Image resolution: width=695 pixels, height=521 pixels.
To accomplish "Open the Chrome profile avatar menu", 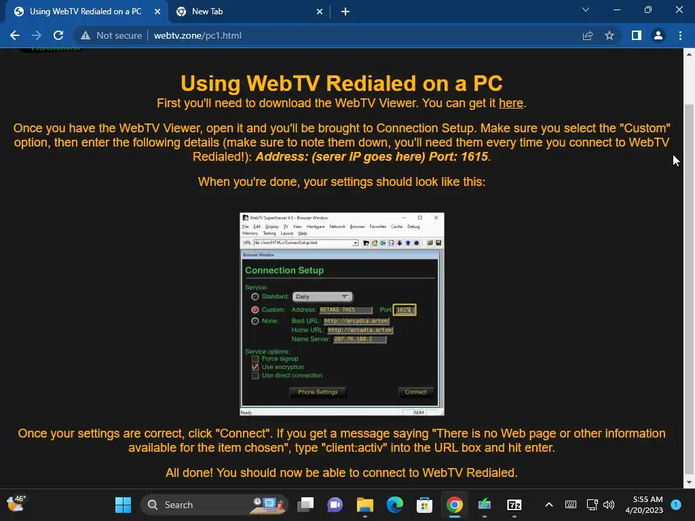I will [658, 35].
